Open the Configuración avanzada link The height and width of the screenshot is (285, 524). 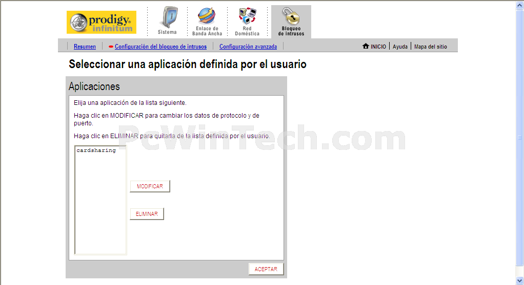point(248,47)
